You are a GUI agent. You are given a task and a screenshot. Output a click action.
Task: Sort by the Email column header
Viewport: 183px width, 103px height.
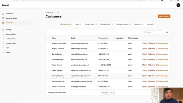pyautogui.click(x=73, y=38)
